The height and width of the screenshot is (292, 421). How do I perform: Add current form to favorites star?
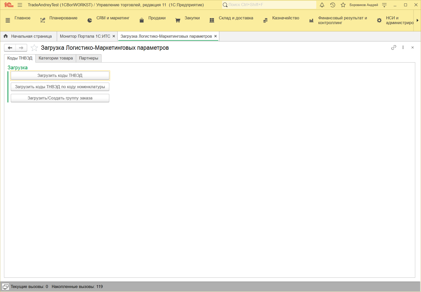[34, 48]
